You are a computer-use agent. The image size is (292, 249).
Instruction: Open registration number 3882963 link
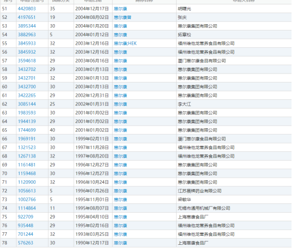27,35
